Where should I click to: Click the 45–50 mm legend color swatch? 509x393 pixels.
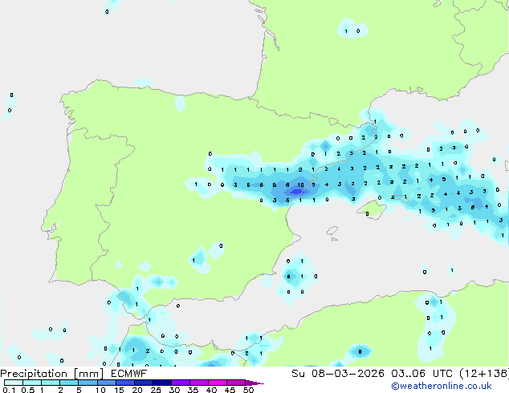(236, 383)
